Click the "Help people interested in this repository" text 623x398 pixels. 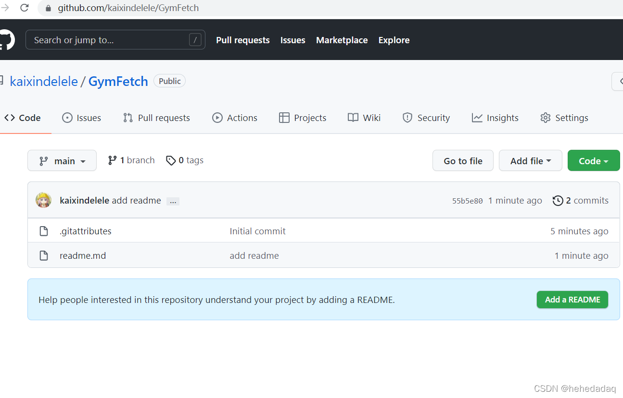[x=216, y=300]
